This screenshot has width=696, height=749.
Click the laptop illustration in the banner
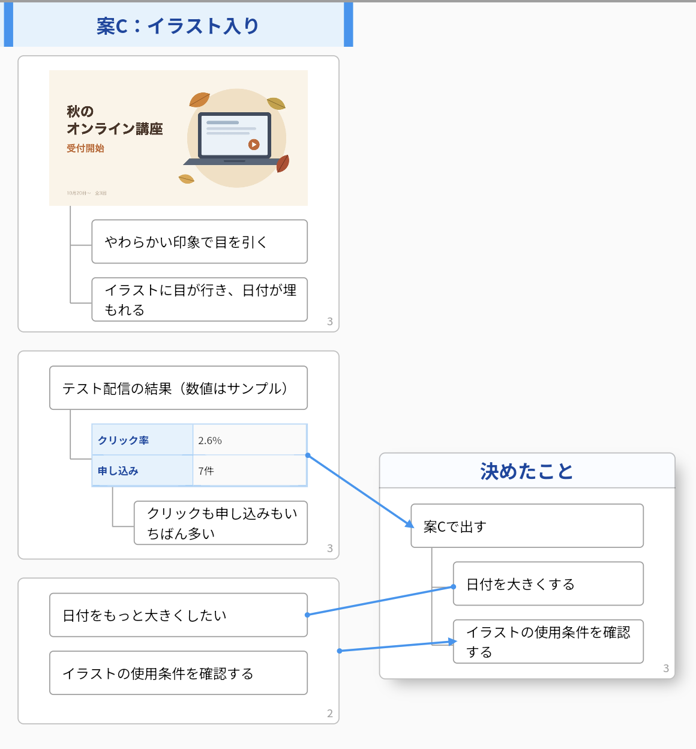pos(235,139)
